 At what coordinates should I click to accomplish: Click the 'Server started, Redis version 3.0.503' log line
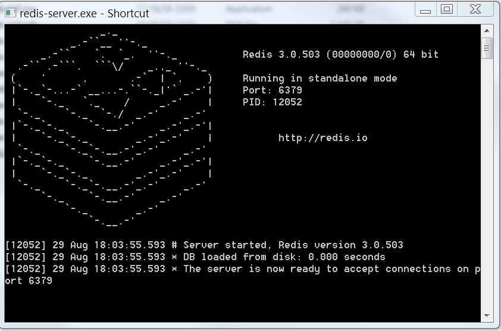[x=204, y=245]
